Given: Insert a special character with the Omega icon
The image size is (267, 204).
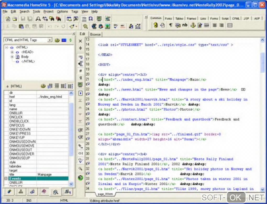Looking at the screenshot, I should pyautogui.click(x=91, y=19).
